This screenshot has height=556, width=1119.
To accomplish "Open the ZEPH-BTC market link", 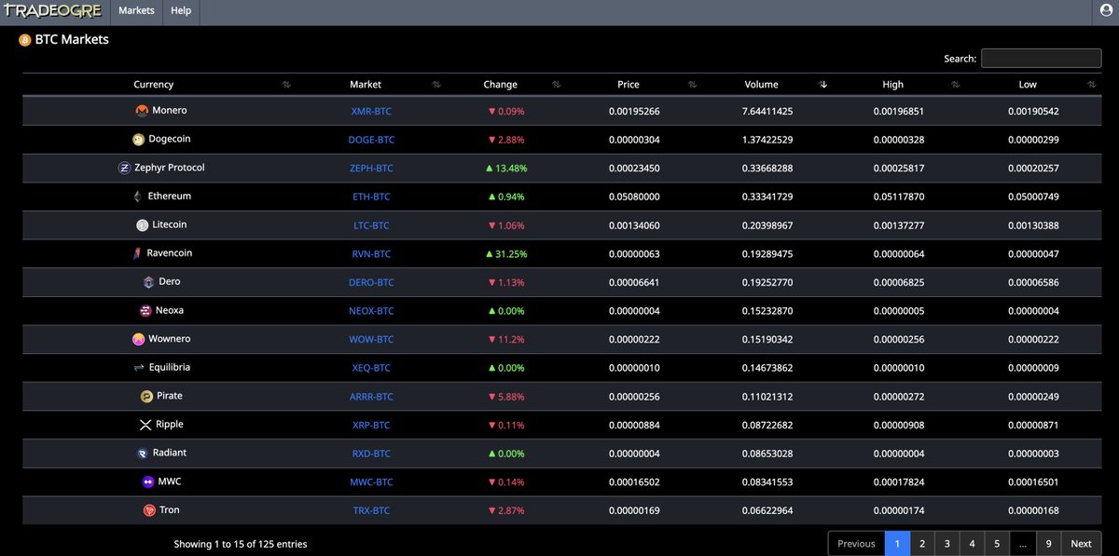I will (x=371, y=169).
